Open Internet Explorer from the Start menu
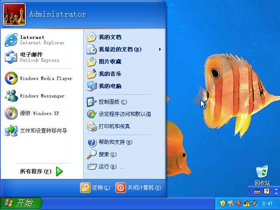The width and height of the screenshot is (280, 210). [x=11, y=40]
